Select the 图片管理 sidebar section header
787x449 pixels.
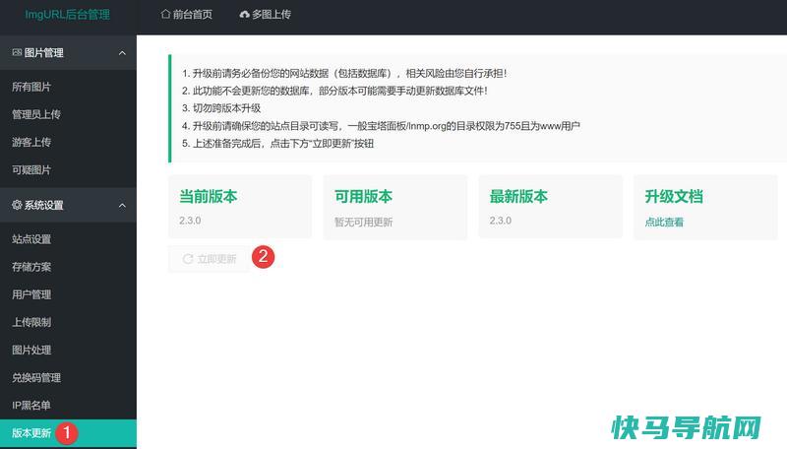point(68,53)
